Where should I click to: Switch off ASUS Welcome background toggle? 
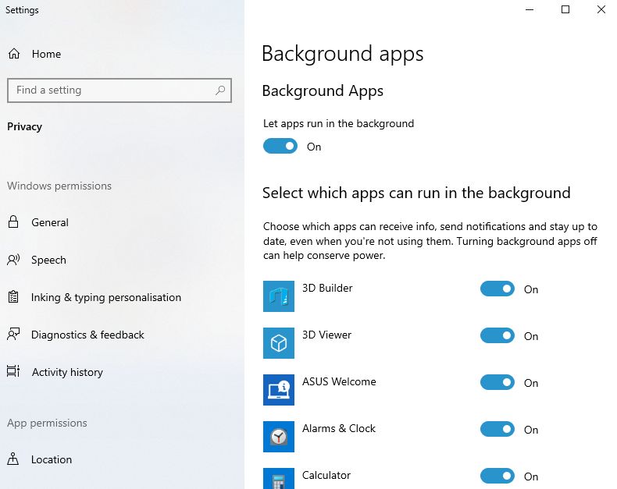[x=498, y=382]
